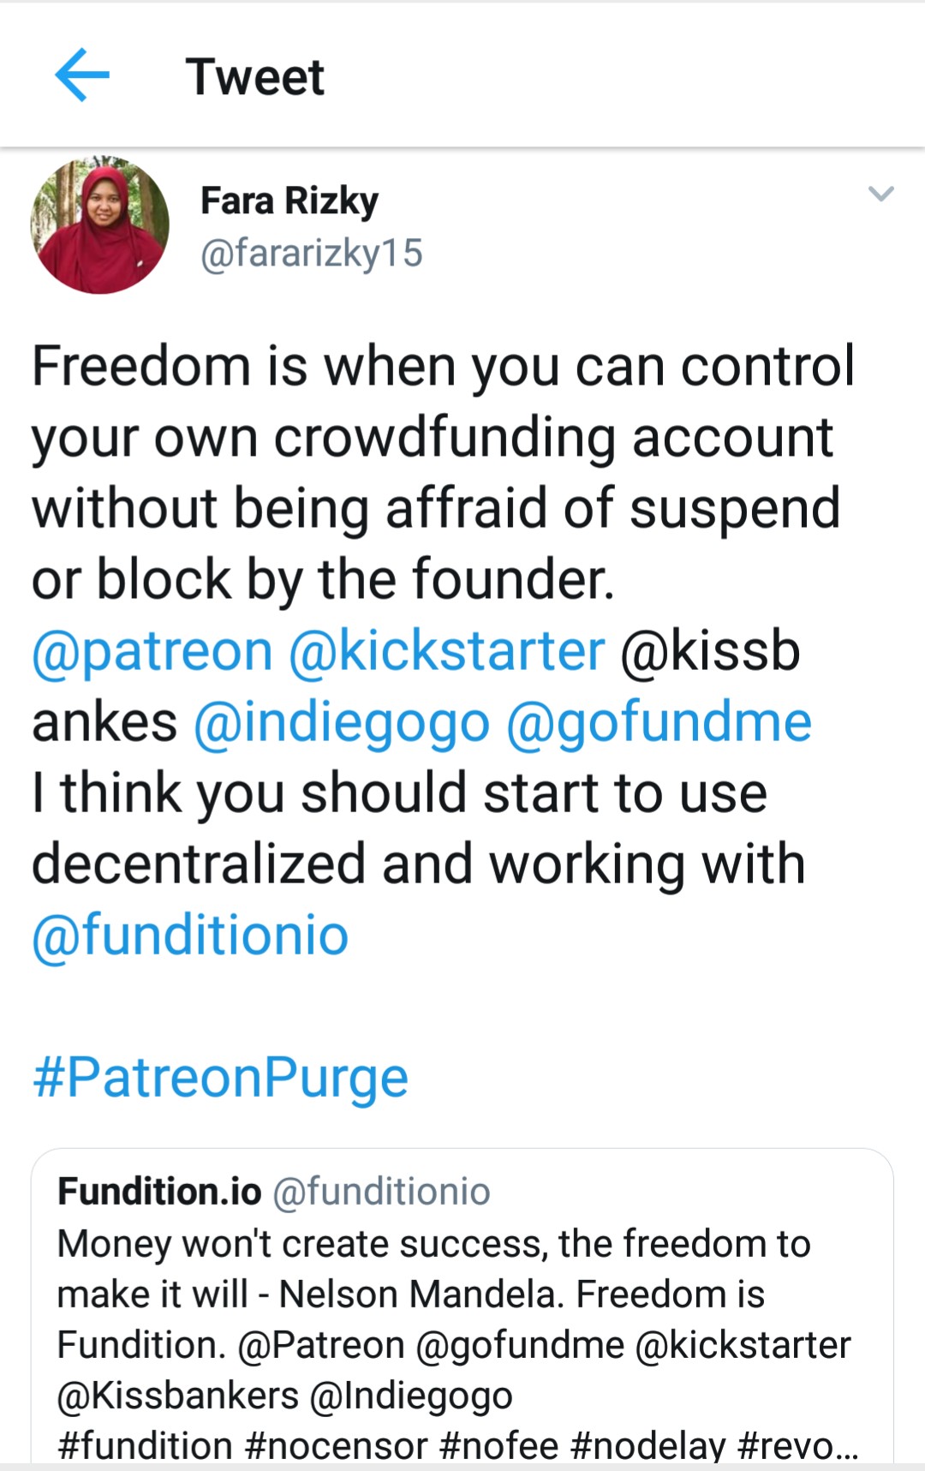
Task: Open the quoted Fundition.io tweet card
Action: coord(462,1306)
